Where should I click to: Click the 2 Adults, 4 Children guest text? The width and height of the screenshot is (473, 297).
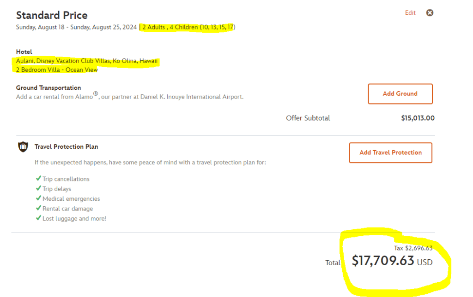188,27
